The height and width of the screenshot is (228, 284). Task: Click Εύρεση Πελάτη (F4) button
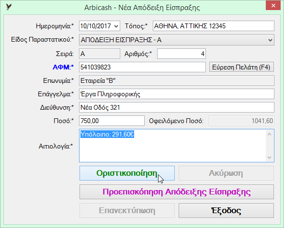click(241, 67)
